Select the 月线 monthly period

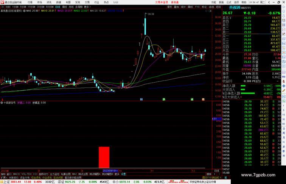(71, 7)
